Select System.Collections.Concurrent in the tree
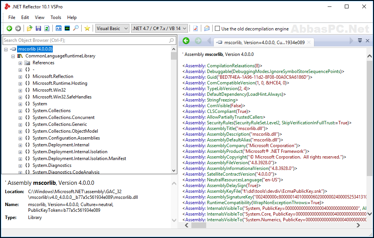Screen dimensions: 374x238 point(63,117)
